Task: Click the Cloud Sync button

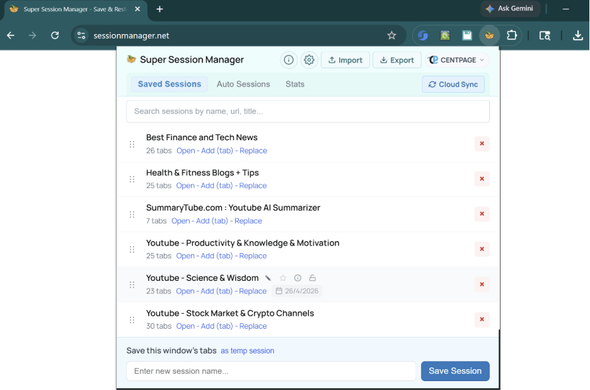Action: coord(453,85)
